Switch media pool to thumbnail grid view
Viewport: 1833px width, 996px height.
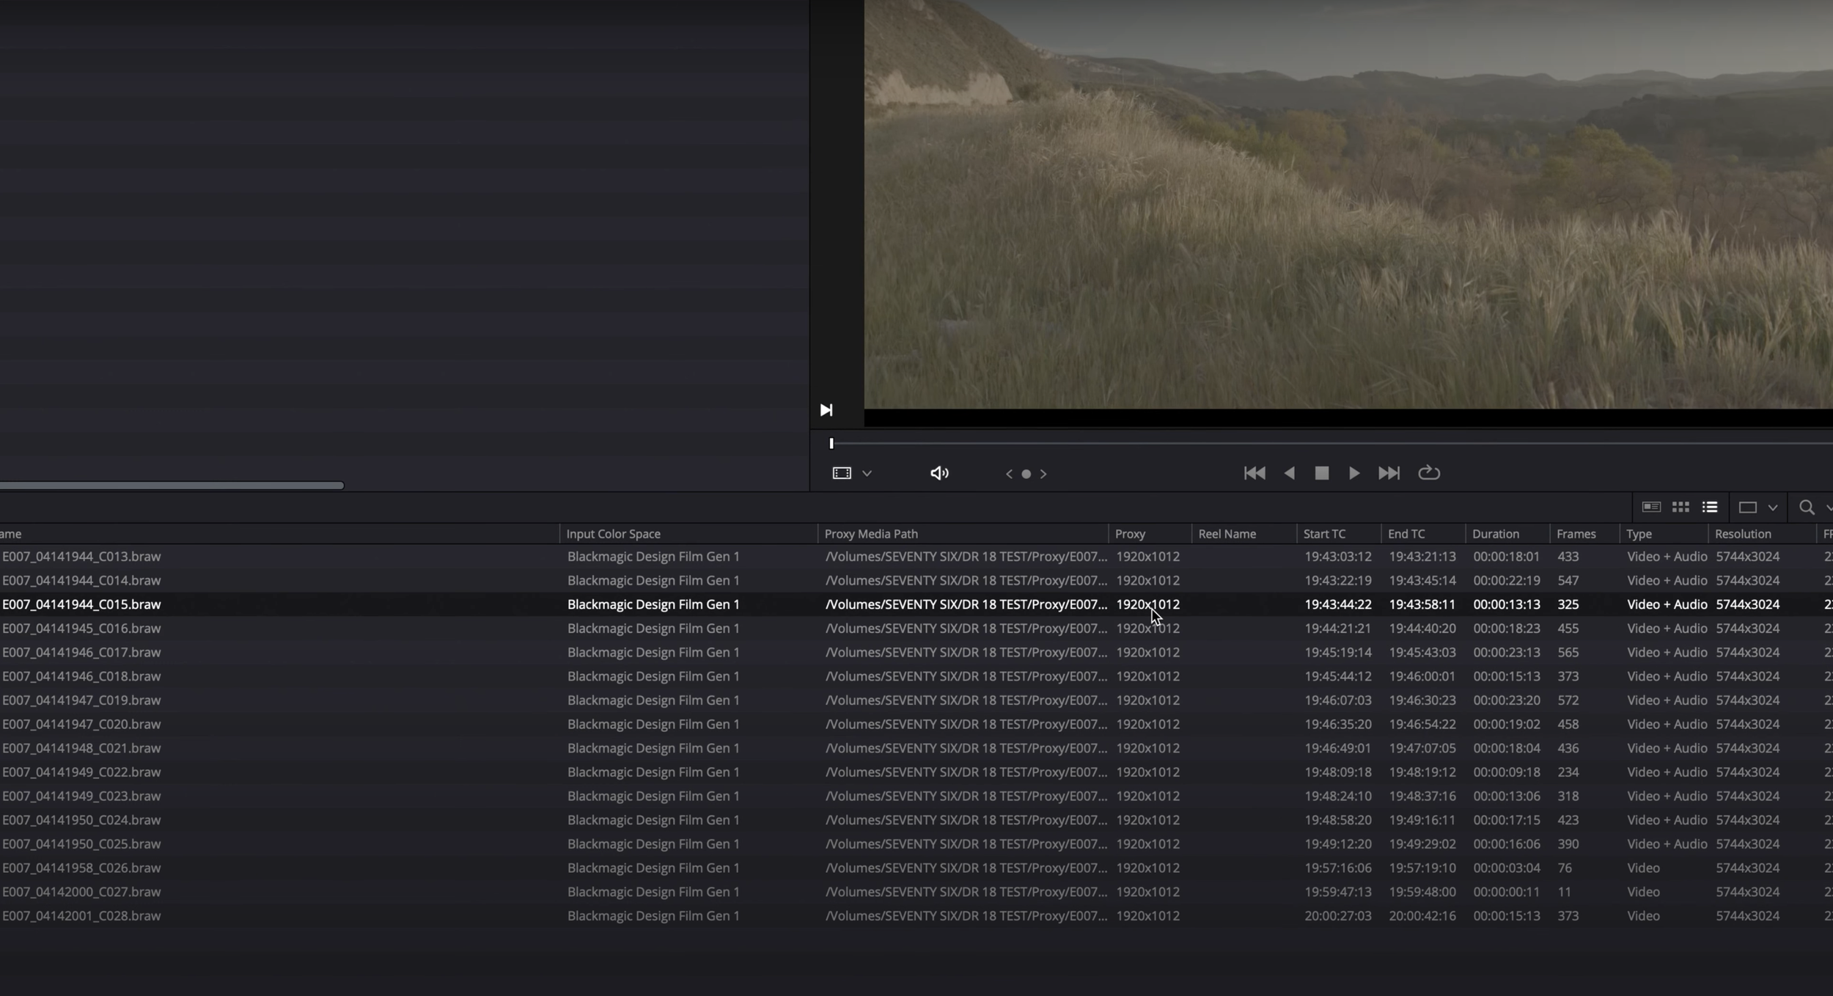click(1680, 507)
